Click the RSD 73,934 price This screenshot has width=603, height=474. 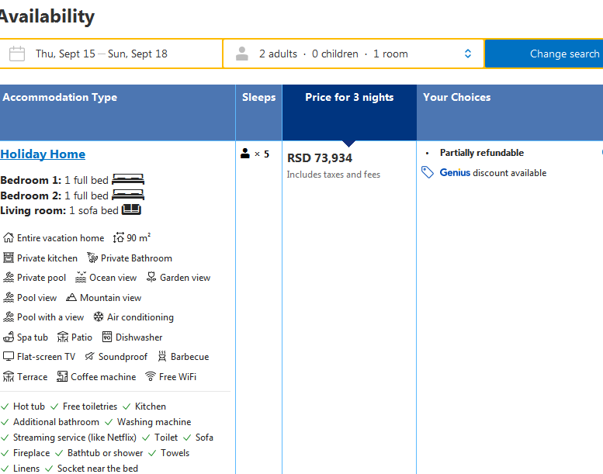click(320, 158)
